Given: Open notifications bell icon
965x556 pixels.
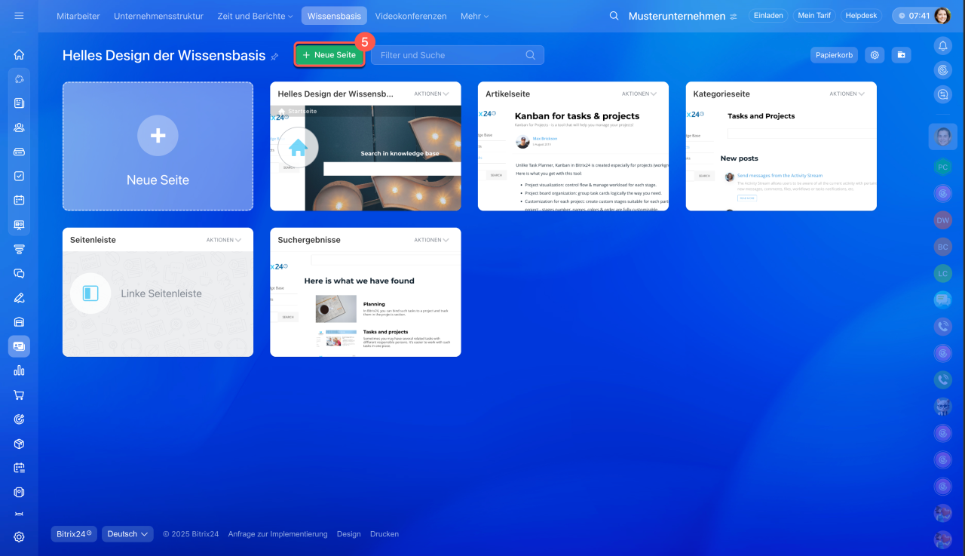Looking at the screenshot, I should coord(942,47).
